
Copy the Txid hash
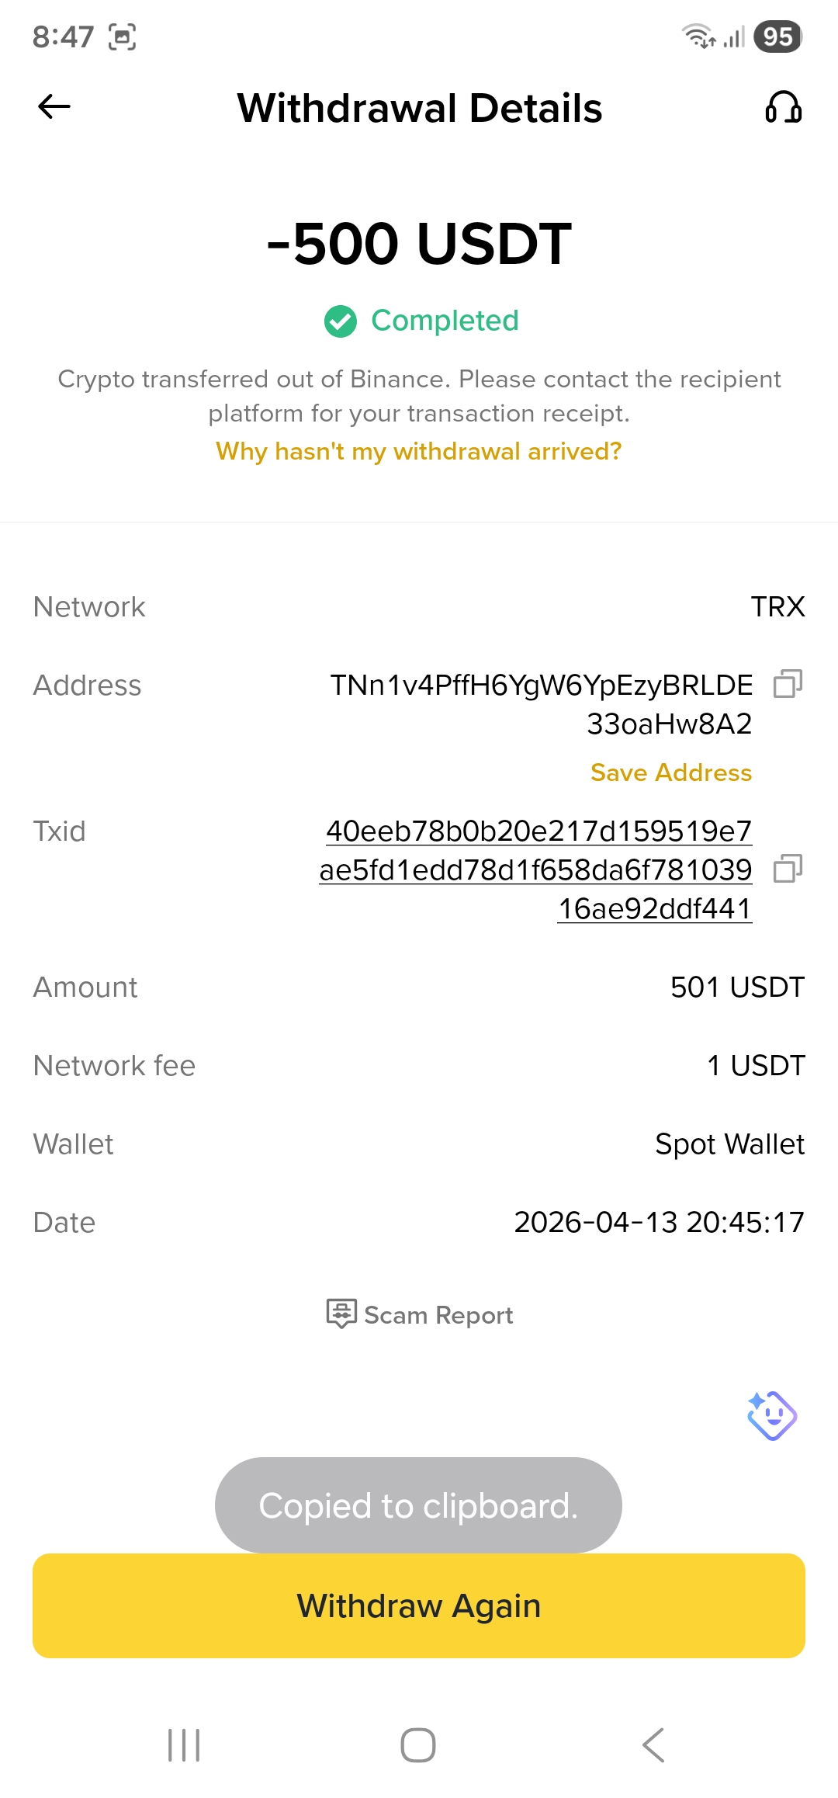tap(788, 869)
